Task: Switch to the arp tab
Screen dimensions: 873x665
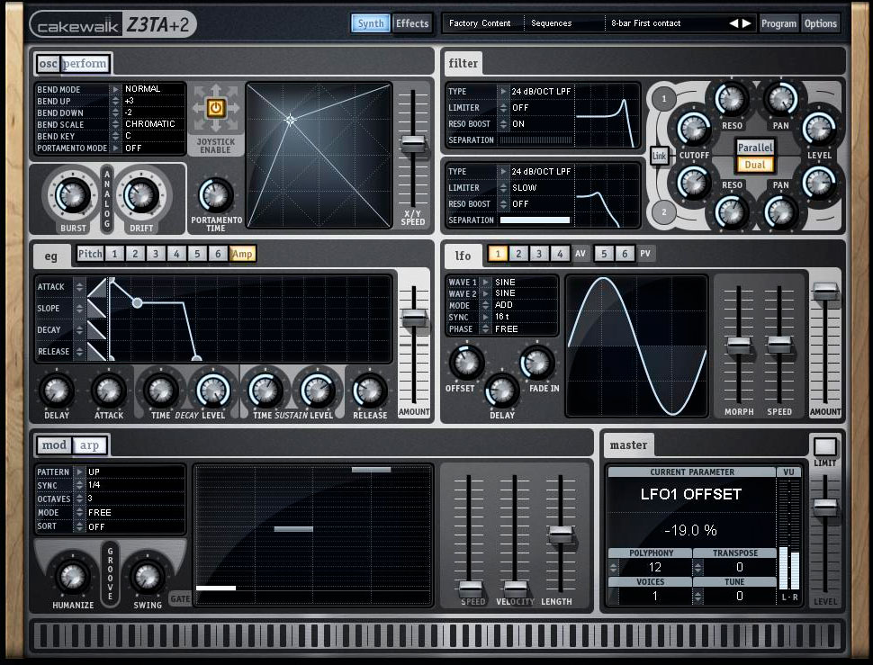Action: (x=89, y=445)
